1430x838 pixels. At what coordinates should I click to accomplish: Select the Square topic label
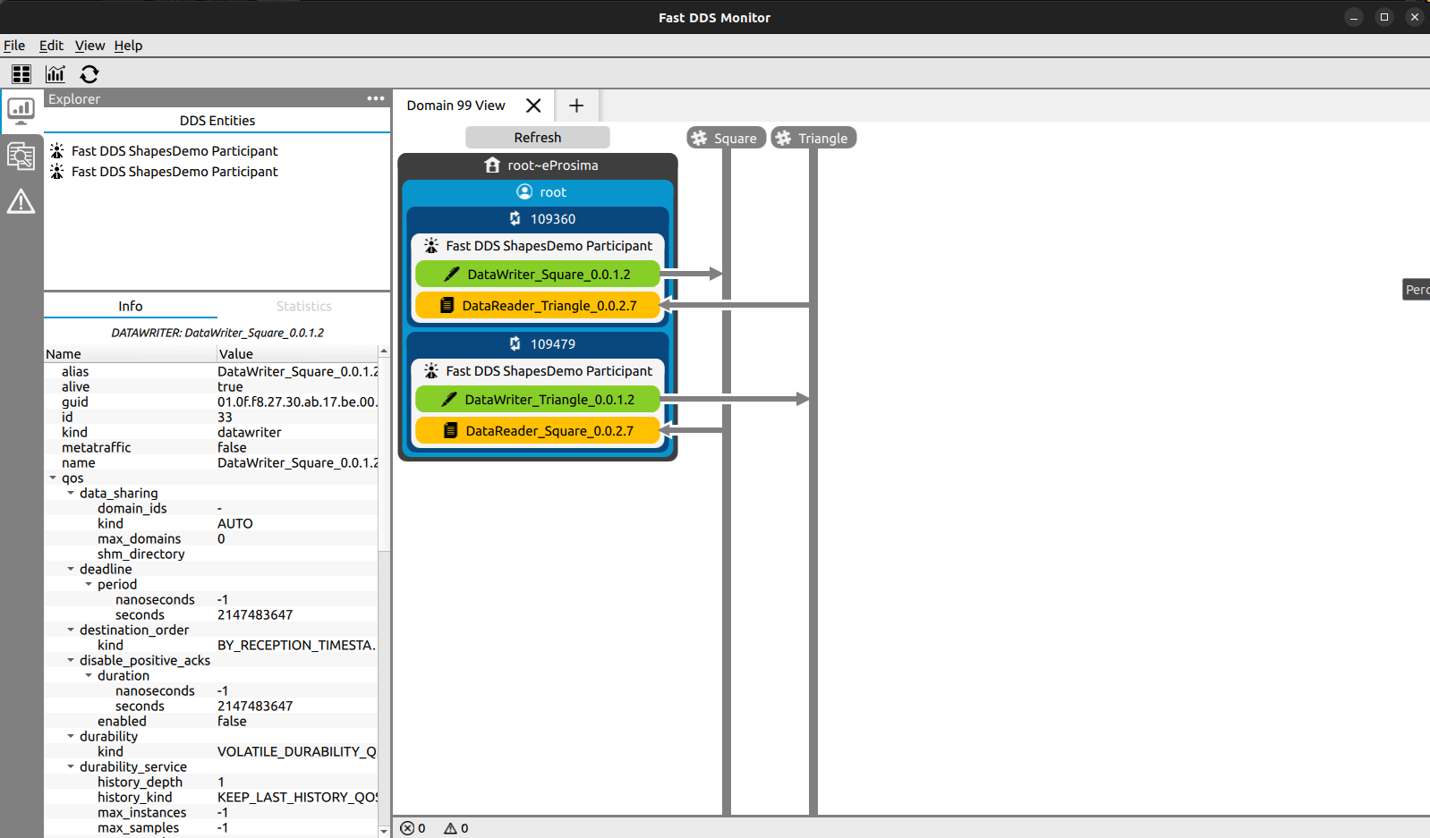[736, 138]
